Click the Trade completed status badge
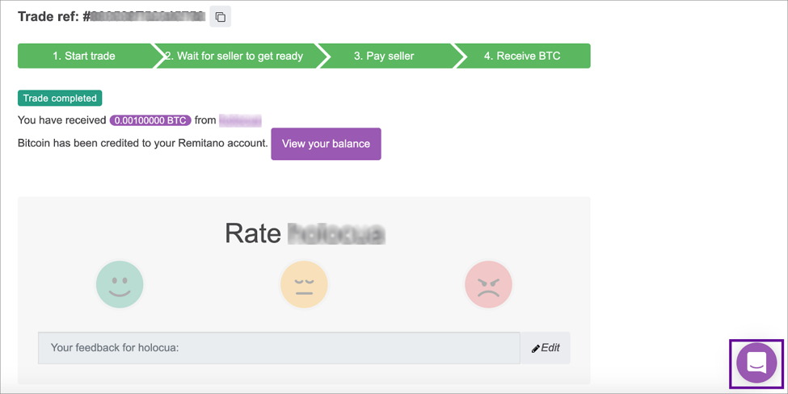 [60, 98]
